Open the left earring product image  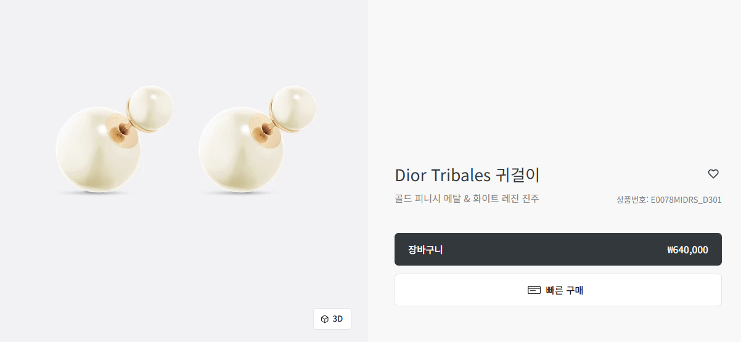[115, 140]
